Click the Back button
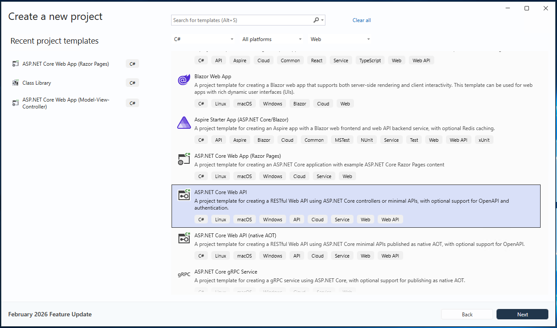This screenshot has height=328, width=557. 467,314
